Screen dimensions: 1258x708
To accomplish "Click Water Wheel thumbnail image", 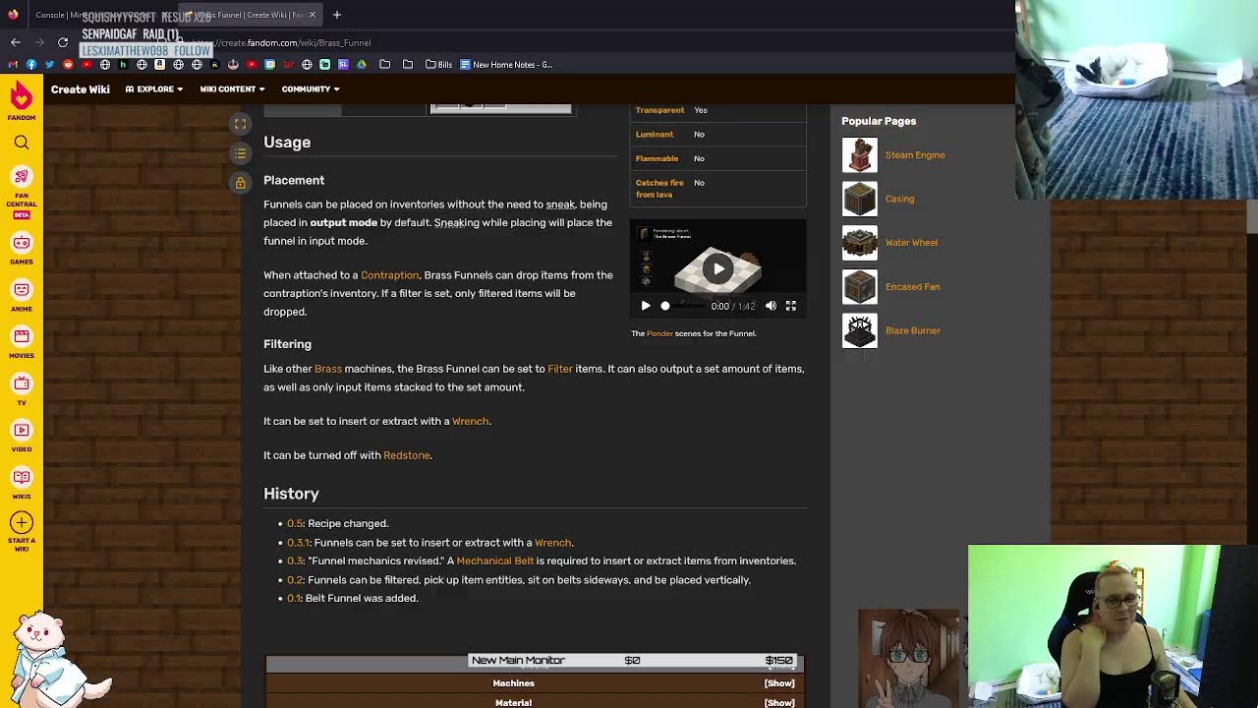I will click(860, 243).
